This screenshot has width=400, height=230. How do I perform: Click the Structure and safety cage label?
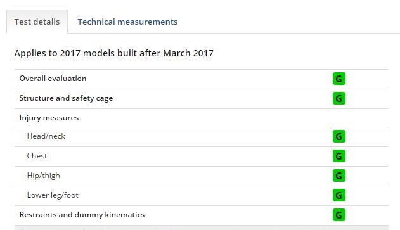coord(66,98)
